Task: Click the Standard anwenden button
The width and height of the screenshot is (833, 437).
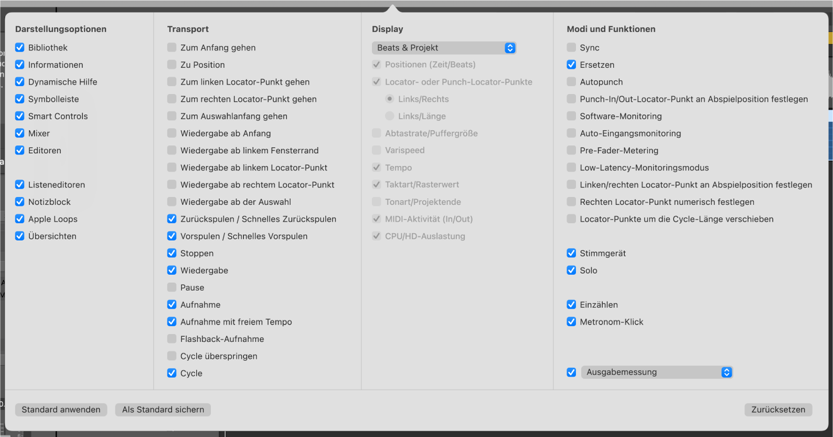Action: 61,410
